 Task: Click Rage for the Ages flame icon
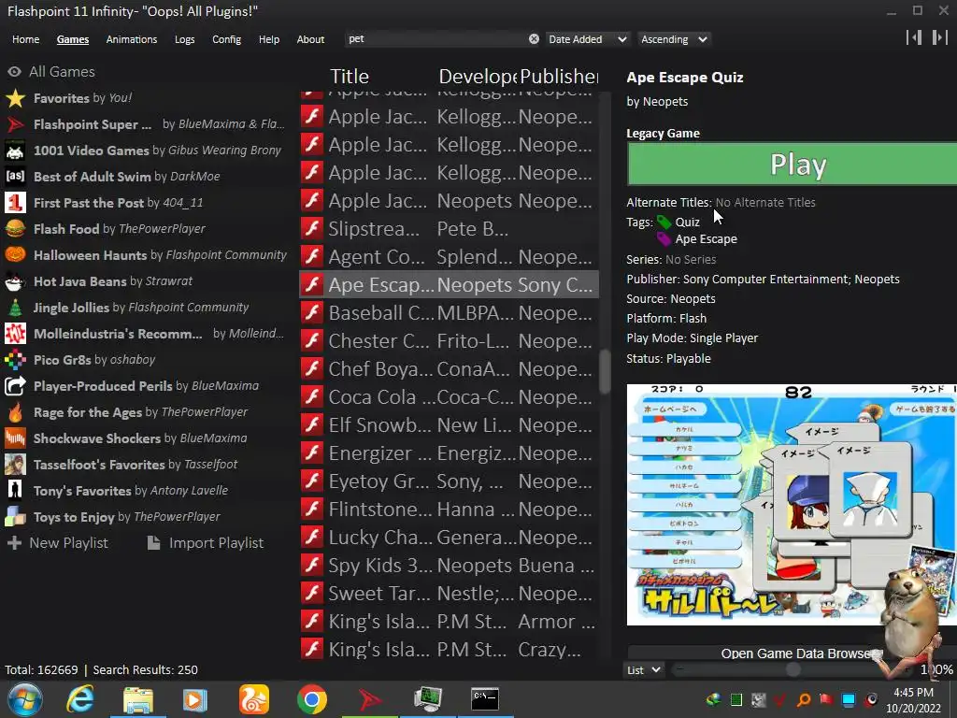tap(15, 412)
